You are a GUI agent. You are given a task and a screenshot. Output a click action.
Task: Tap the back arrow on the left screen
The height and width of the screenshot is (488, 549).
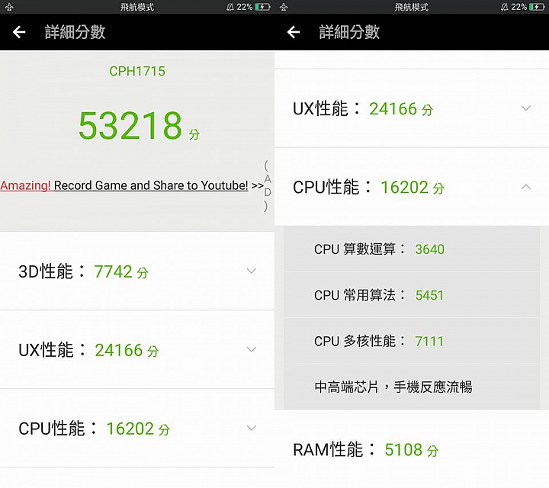pyautogui.click(x=19, y=32)
